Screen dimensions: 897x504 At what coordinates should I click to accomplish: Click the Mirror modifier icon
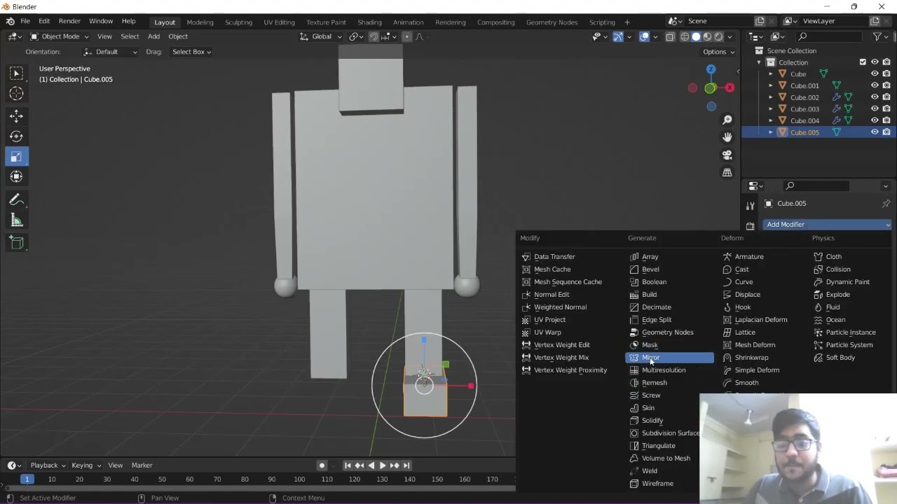[x=634, y=358]
